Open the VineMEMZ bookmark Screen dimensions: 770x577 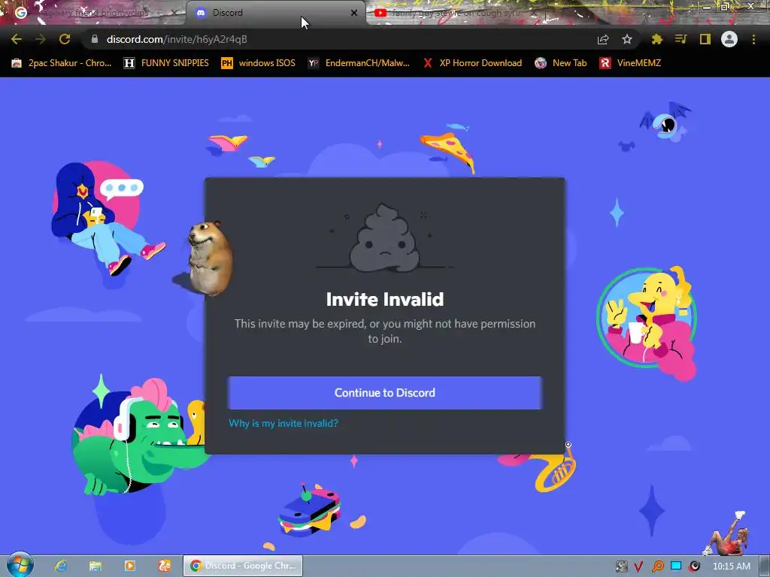click(x=630, y=63)
